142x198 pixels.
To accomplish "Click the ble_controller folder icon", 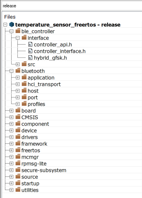I will [18, 31].
